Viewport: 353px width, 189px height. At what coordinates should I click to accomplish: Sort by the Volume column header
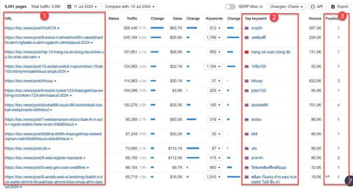[315, 18]
